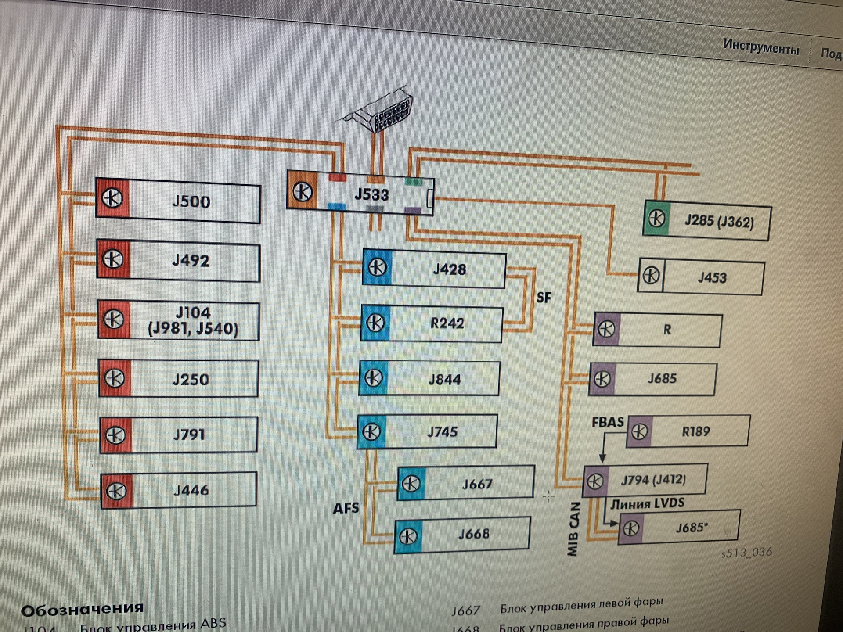The width and height of the screenshot is (843, 632).
Task: Click the FBAS label
Action: (x=608, y=422)
